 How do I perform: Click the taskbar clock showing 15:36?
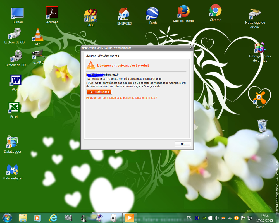tap(264, 218)
